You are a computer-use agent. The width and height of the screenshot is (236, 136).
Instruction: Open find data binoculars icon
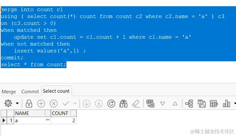123,104
